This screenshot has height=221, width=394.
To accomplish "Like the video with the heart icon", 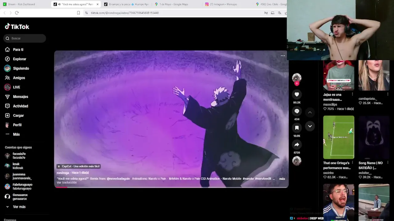I will [297, 95].
